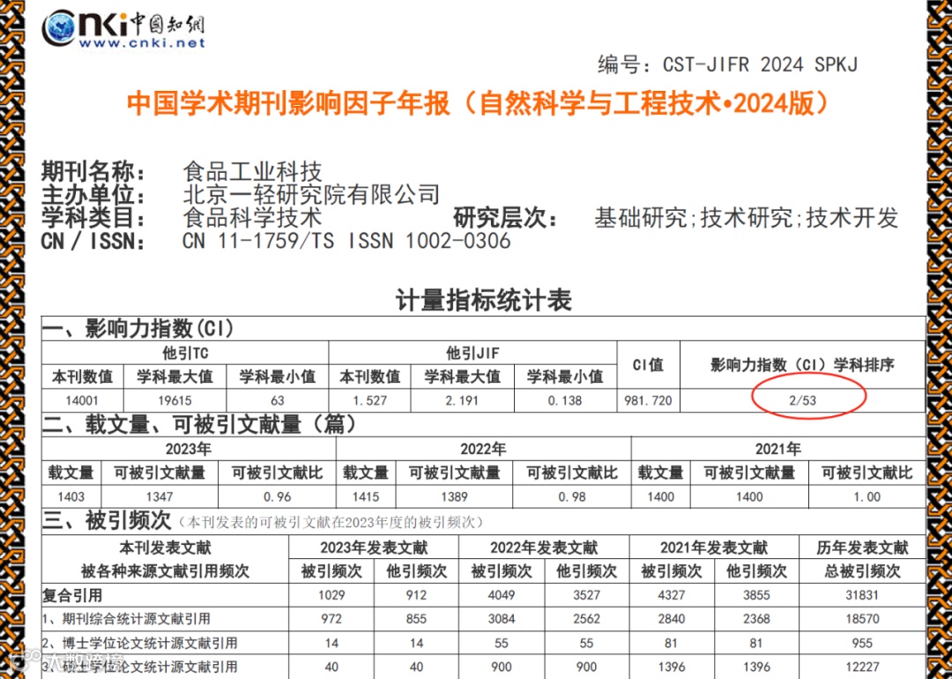Select the text 基础研究;技术研究;技术开发

[747, 218]
